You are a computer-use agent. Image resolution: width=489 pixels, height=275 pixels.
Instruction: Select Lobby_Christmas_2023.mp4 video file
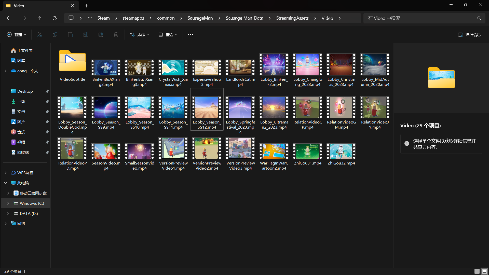[341, 70]
